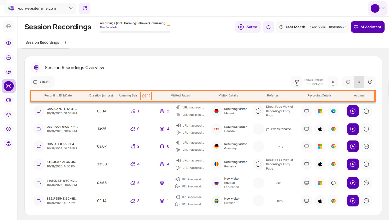Go to the next page of entries
This screenshot has height=220, width=389.
370,82
